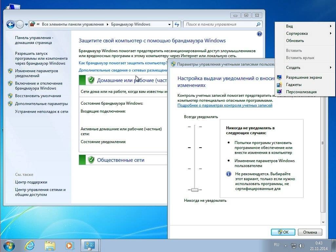Open 'Включение и отключение брандмауэра Windows' link

pos(39,86)
